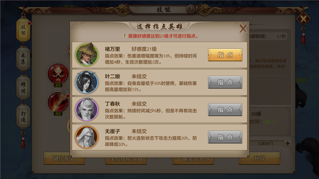This screenshot has width=319, height=179.
Task: Close the 技能 window with red diamond
Action: coord(303,19)
